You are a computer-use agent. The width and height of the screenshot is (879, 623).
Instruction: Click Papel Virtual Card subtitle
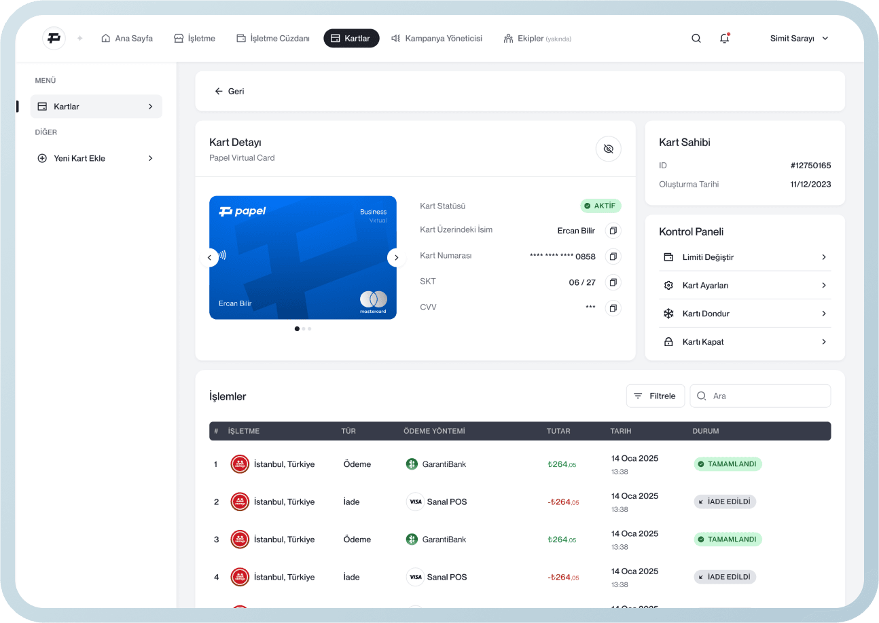(242, 158)
